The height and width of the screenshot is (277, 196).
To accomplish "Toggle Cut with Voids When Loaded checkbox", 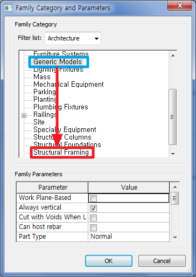I will click(x=93, y=218).
